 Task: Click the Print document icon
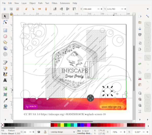tap(140, 34)
